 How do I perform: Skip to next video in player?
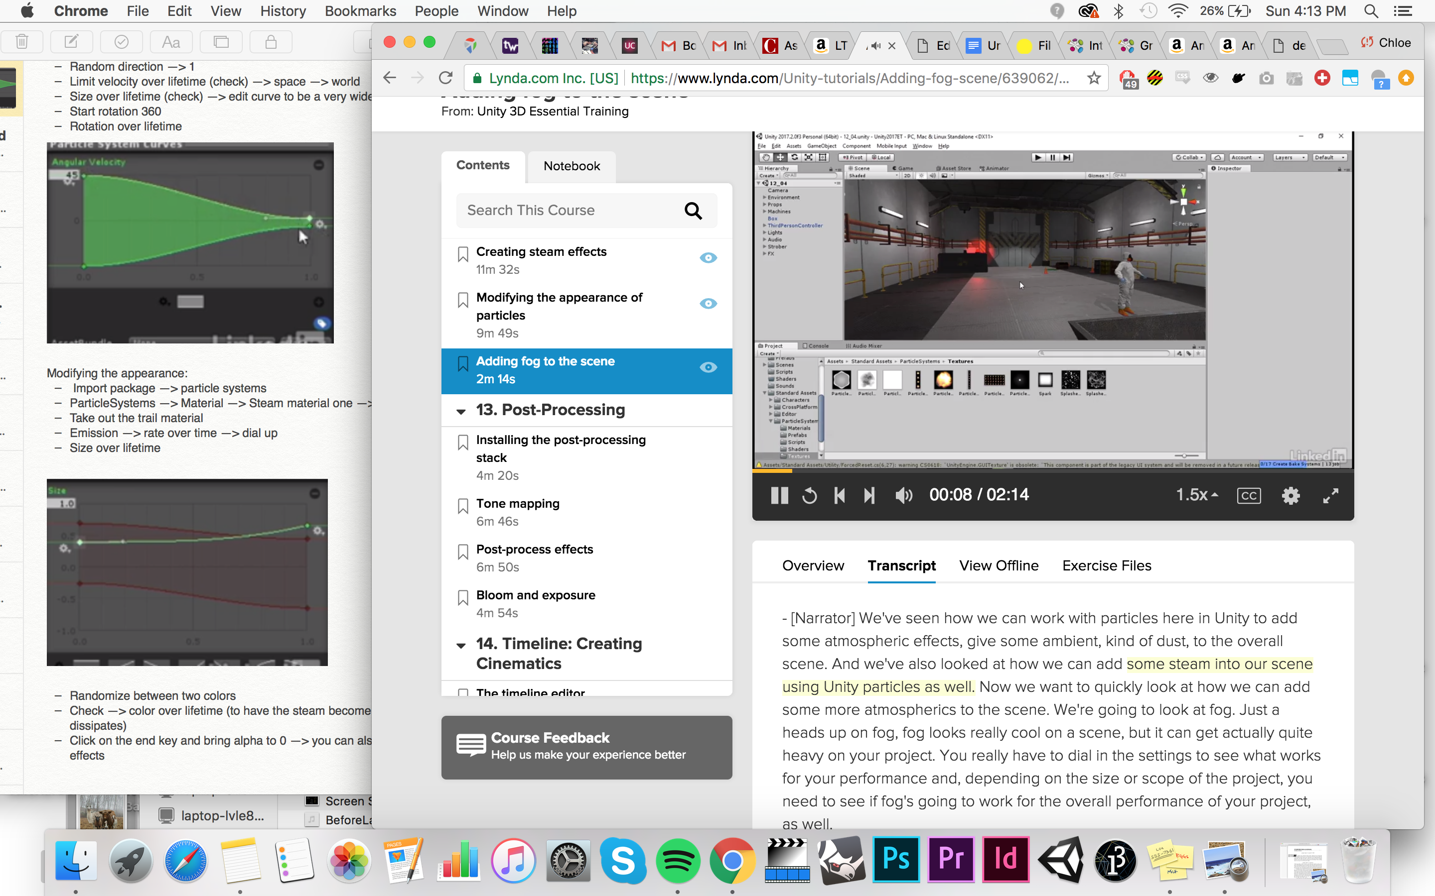pyautogui.click(x=868, y=495)
